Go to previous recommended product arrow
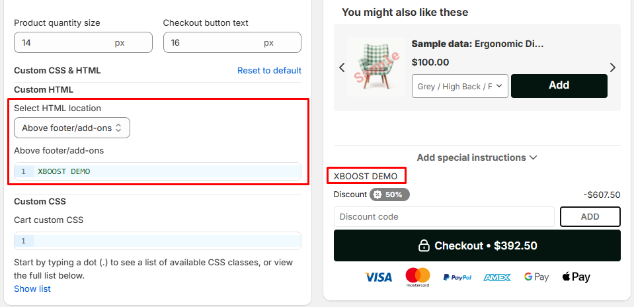This screenshot has width=634, height=307. tap(342, 67)
